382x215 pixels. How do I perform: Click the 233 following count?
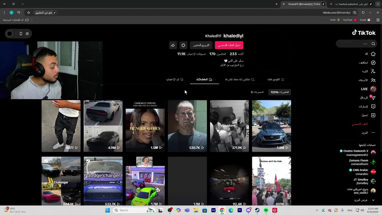click(236, 54)
